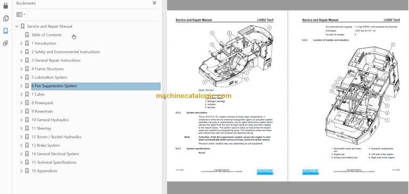Expand the 5 Lubrication System bookmark

(21, 77)
